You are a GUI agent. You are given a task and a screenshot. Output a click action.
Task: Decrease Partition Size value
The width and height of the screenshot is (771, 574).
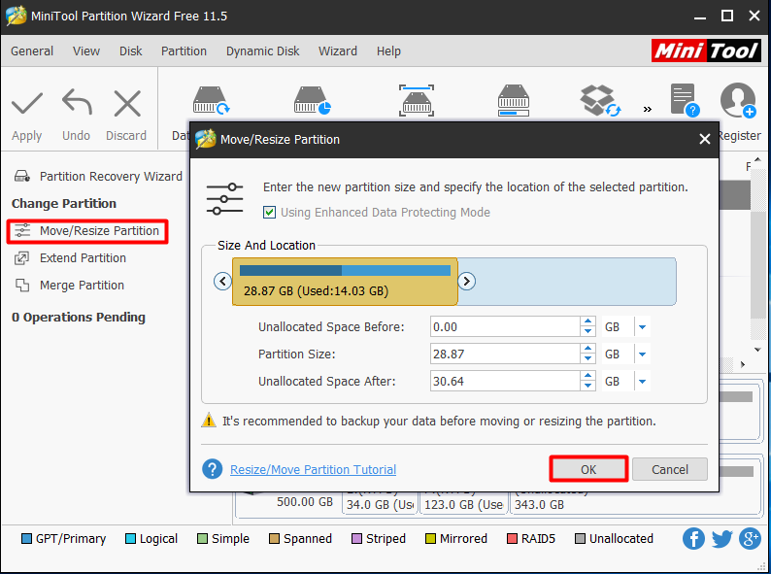pyautogui.click(x=587, y=359)
